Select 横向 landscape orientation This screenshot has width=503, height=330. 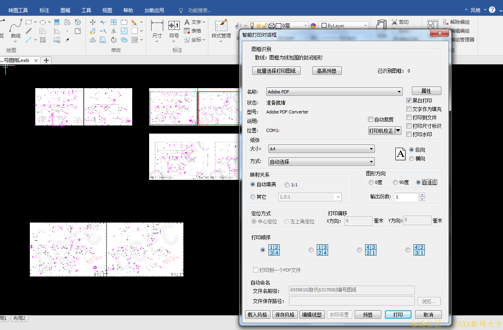(412, 159)
